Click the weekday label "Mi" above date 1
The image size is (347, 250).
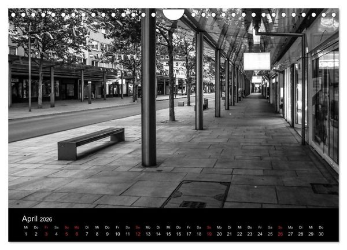pos(26,227)
